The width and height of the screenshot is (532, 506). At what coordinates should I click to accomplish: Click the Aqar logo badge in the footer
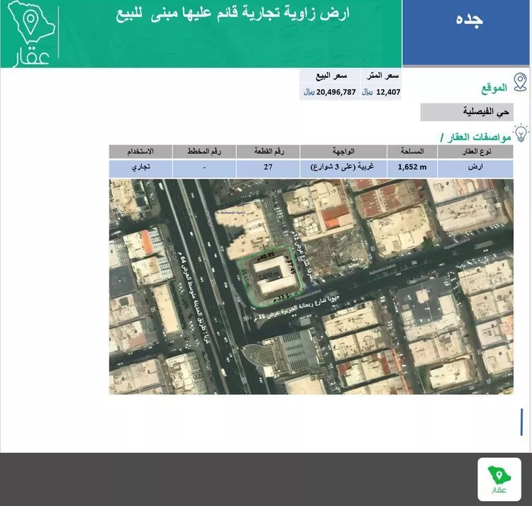(499, 479)
